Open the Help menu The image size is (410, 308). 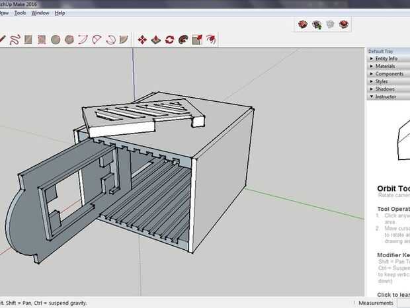click(x=60, y=13)
